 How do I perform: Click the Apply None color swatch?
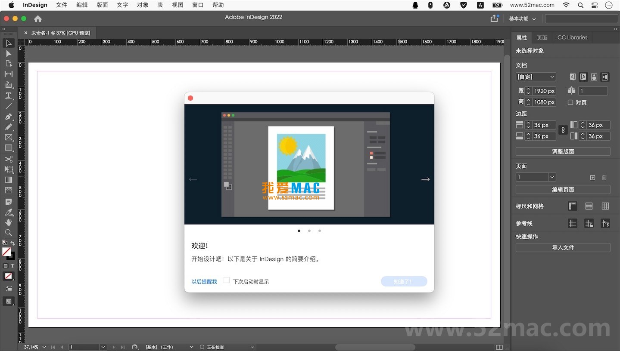[x=9, y=276]
